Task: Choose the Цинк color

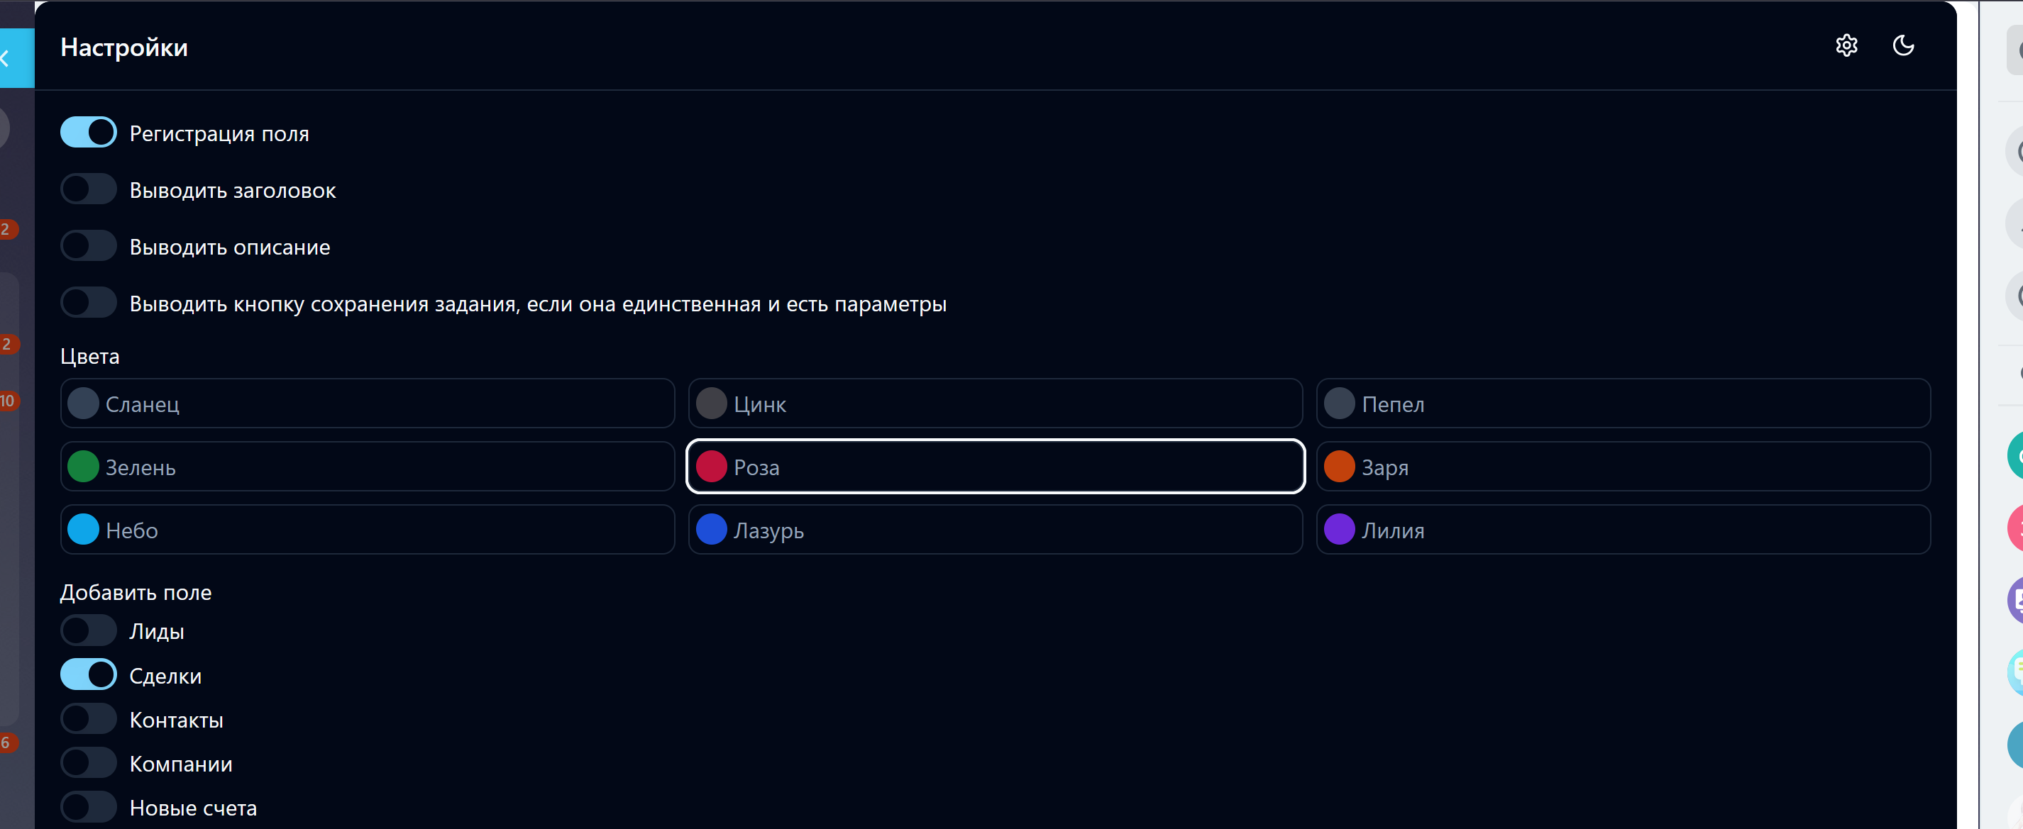Action: click(995, 404)
